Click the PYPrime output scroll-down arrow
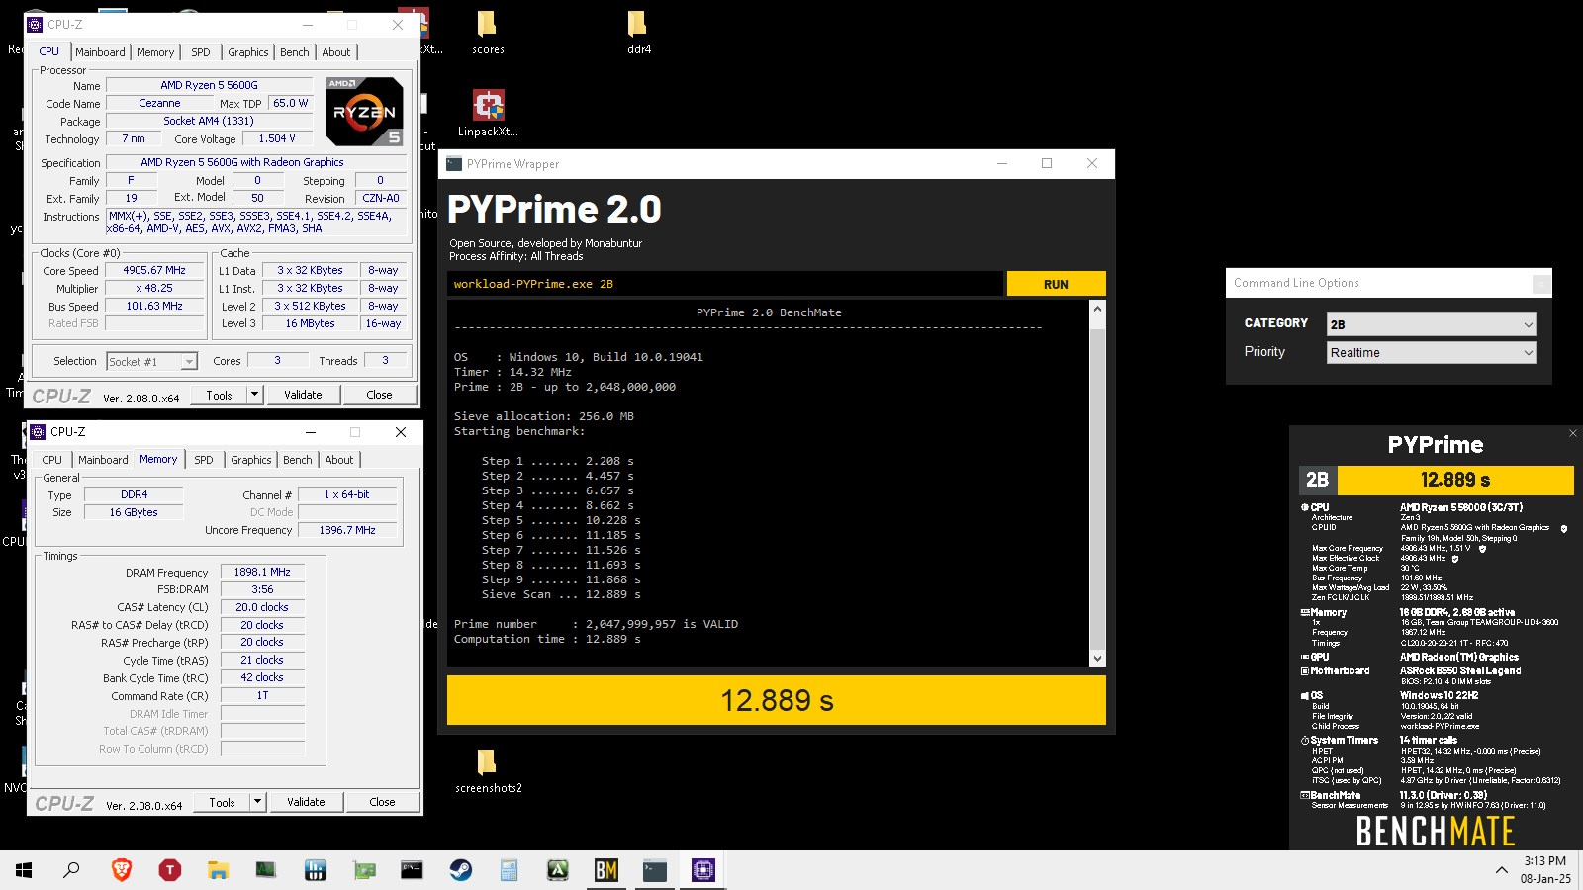 click(1097, 659)
